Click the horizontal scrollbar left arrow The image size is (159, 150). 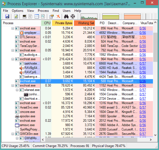pos(43,140)
